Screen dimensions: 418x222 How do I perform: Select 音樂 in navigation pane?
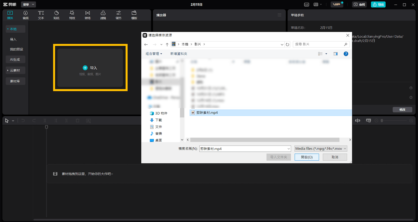pyautogui.click(x=156, y=134)
